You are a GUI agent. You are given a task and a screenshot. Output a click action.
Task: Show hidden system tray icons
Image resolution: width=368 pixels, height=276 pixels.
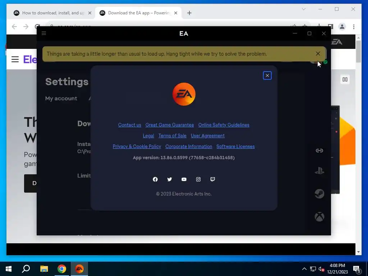tap(304, 269)
